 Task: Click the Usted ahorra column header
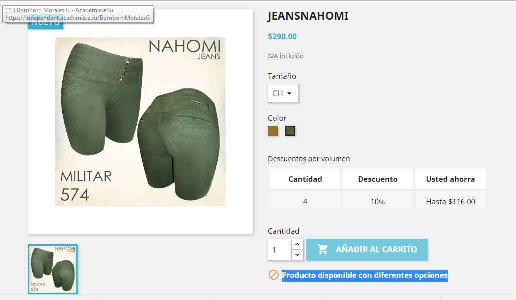pyautogui.click(x=450, y=179)
